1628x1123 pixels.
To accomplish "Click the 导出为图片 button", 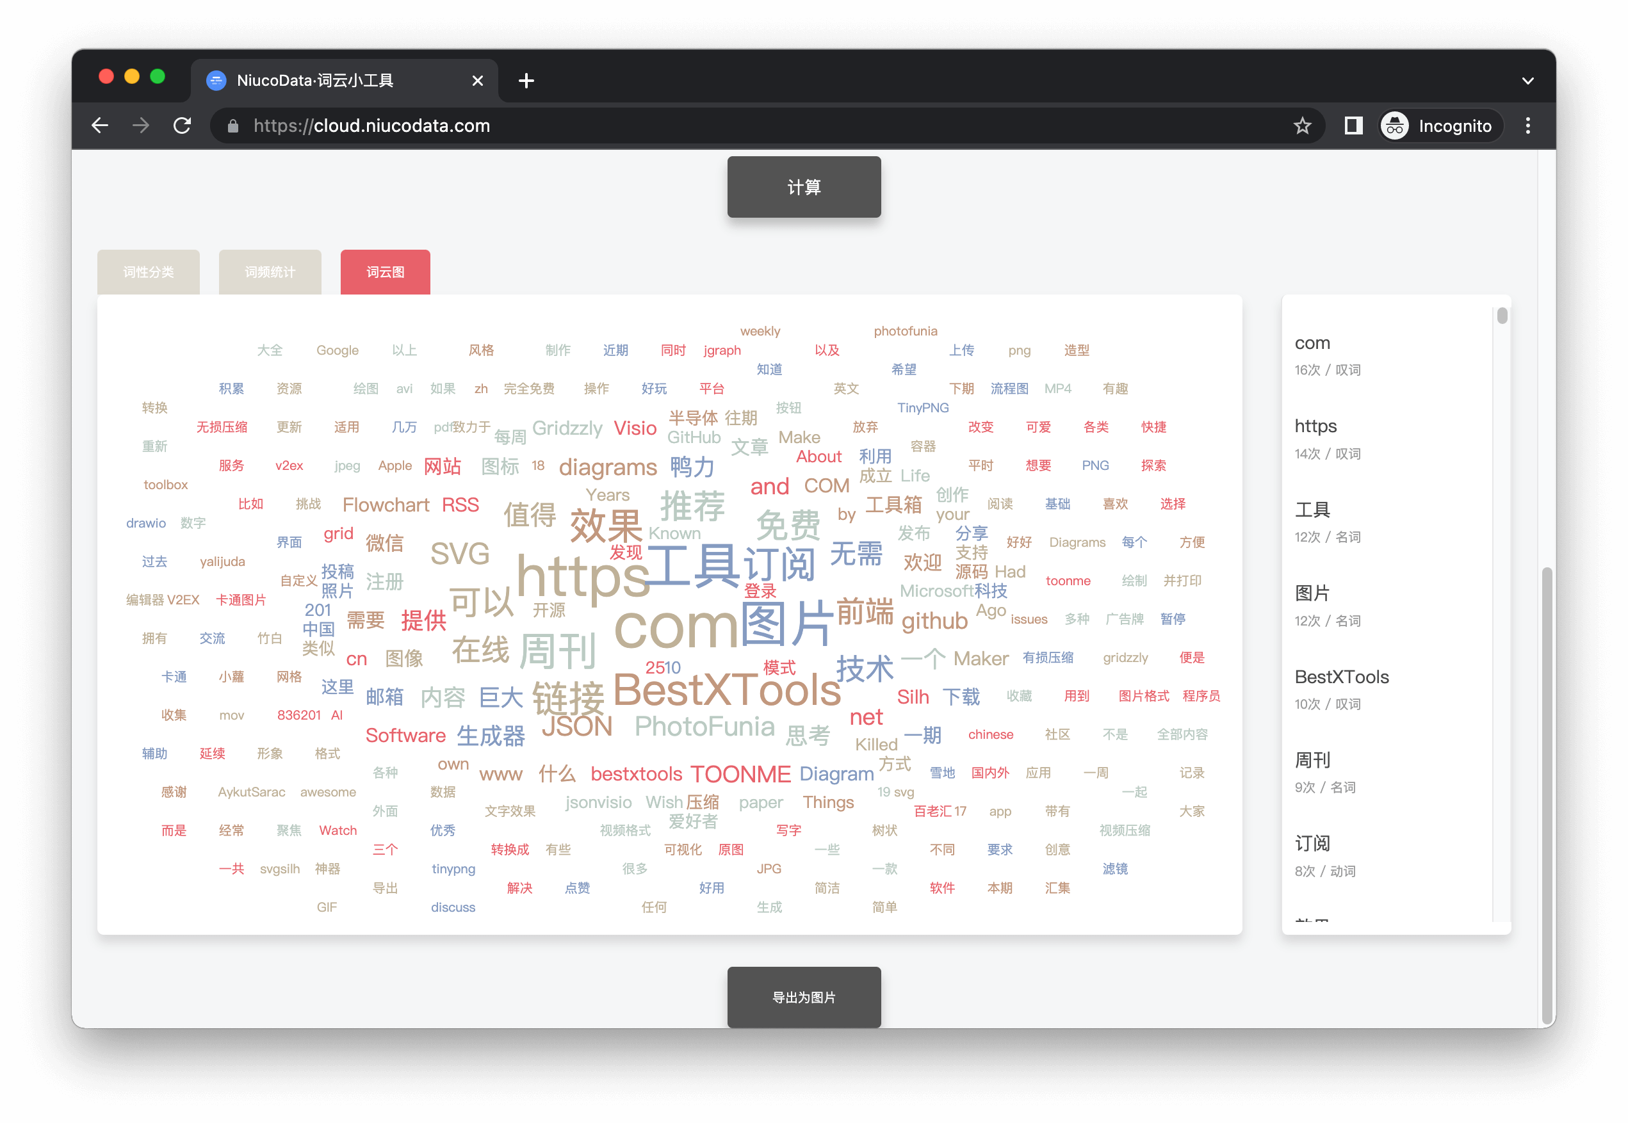I will (x=804, y=997).
